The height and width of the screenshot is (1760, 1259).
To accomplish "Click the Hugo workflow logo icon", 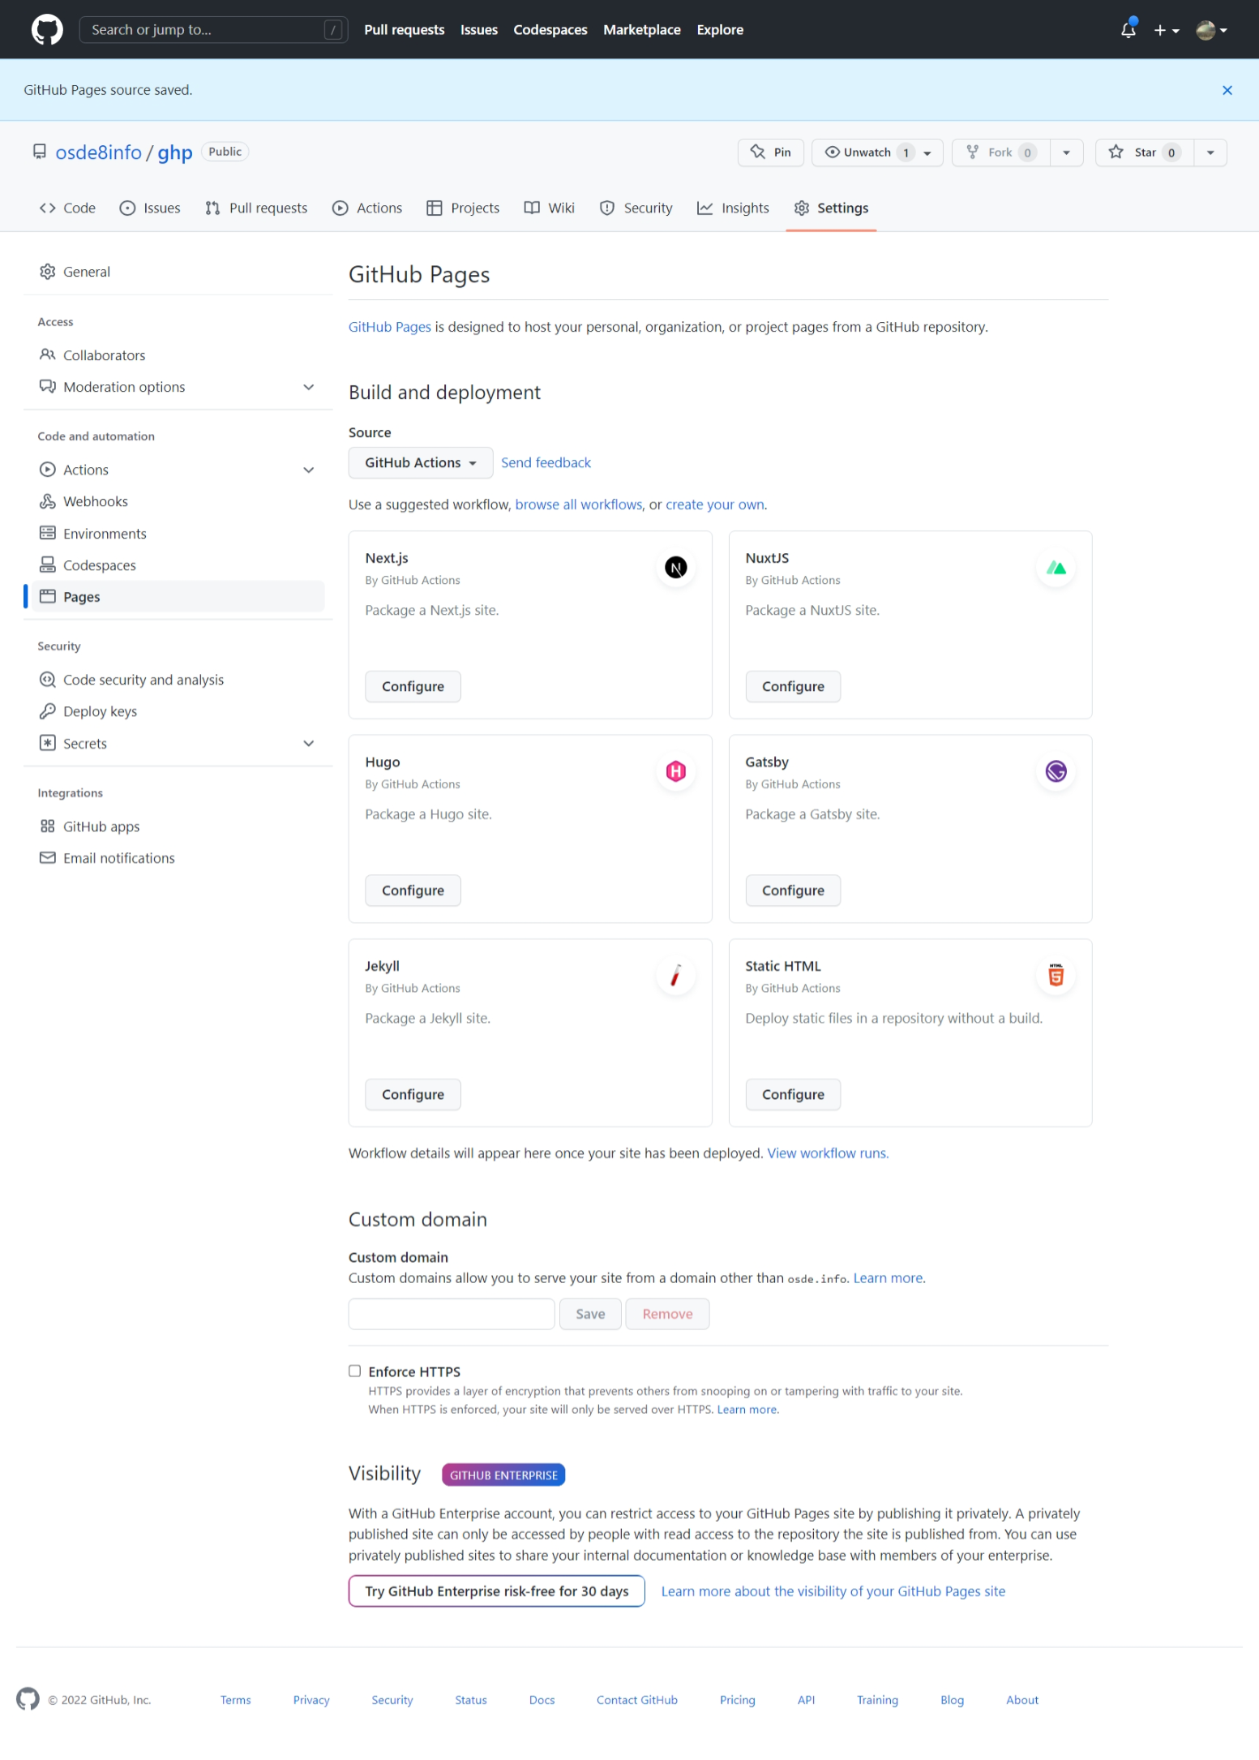I will tap(675, 771).
